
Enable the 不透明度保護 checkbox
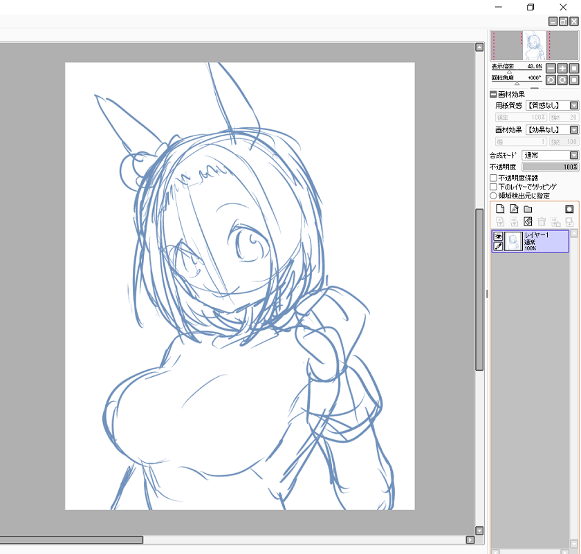(x=493, y=178)
